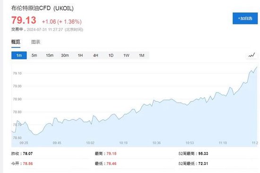260x173 pixels.
Task: Show the 1W weekly chart
Action: click(126, 55)
